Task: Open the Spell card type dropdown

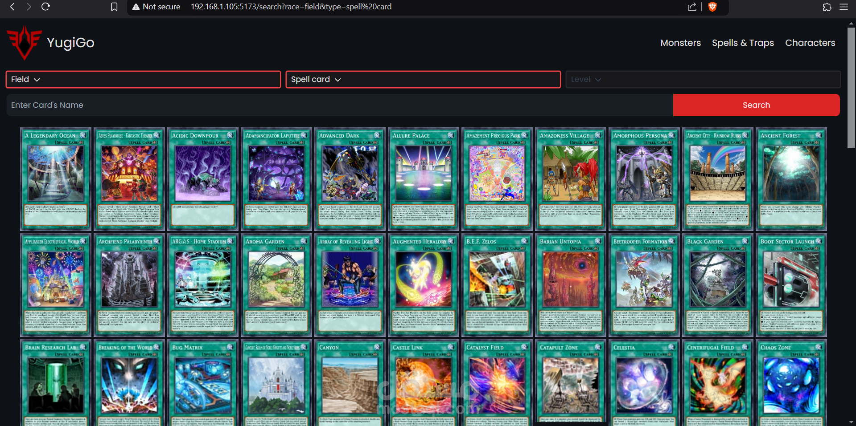Action: point(423,79)
